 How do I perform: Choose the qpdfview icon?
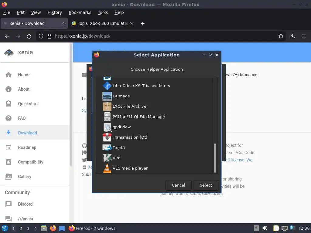[107, 127]
